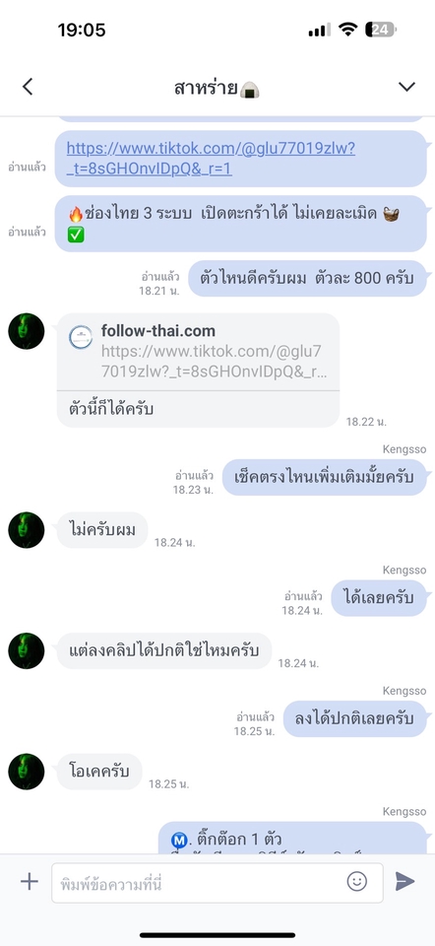Open the TikTok glu77019zlw link
The height and width of the screenshot is (946, 435).
pyautogui.click(x=211, y=158)
